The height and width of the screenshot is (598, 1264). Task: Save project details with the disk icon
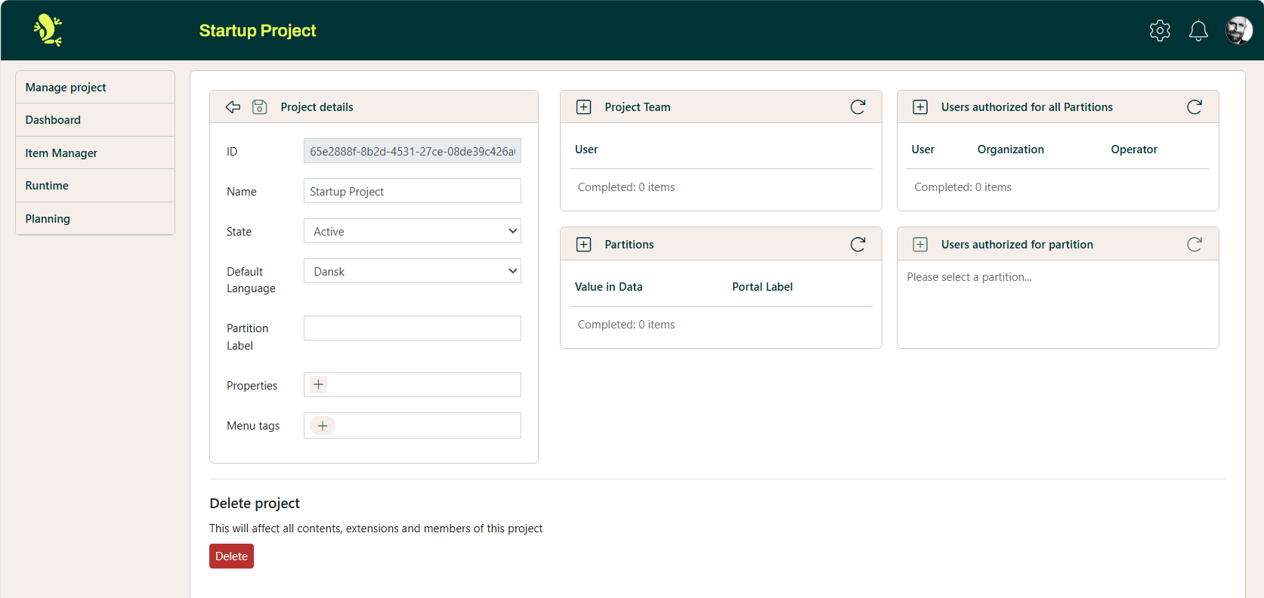point(259,107)
